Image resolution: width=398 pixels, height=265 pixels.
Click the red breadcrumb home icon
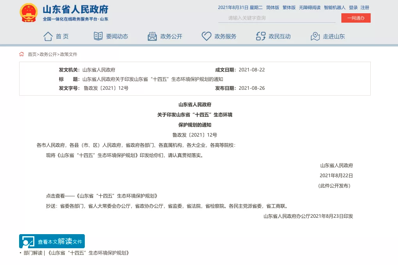(x=21, y=54)
